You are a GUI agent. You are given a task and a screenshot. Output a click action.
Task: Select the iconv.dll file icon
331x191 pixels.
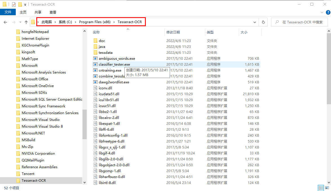click(x=95, y=88)
